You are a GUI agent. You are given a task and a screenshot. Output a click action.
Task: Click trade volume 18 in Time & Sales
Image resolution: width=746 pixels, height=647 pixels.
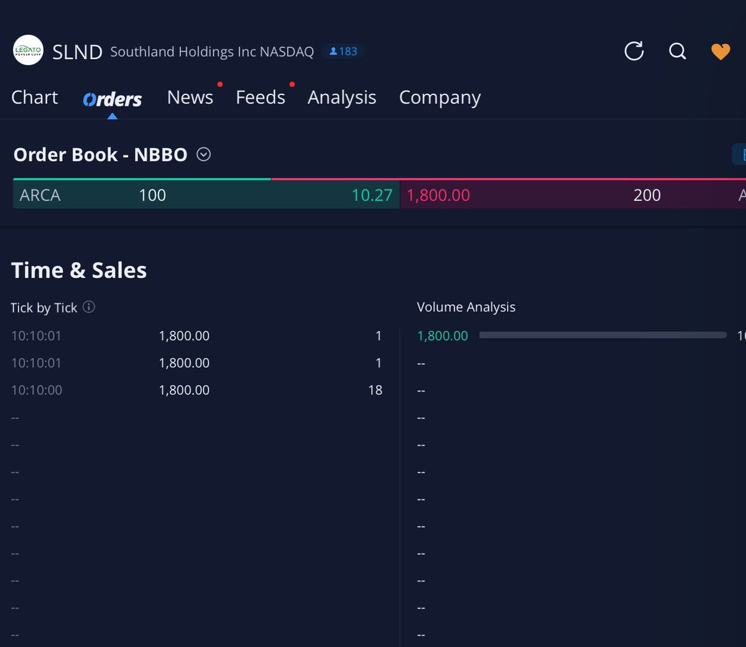(x=375, y=390)
